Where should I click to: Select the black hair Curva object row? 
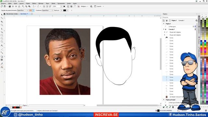pos(179,38)
